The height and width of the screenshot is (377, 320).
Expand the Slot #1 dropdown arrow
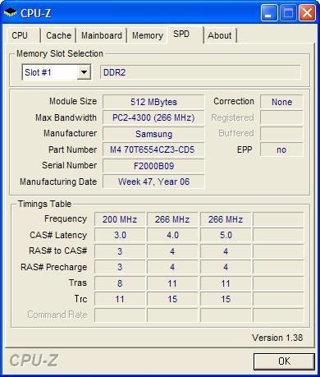tap(84, 72)
